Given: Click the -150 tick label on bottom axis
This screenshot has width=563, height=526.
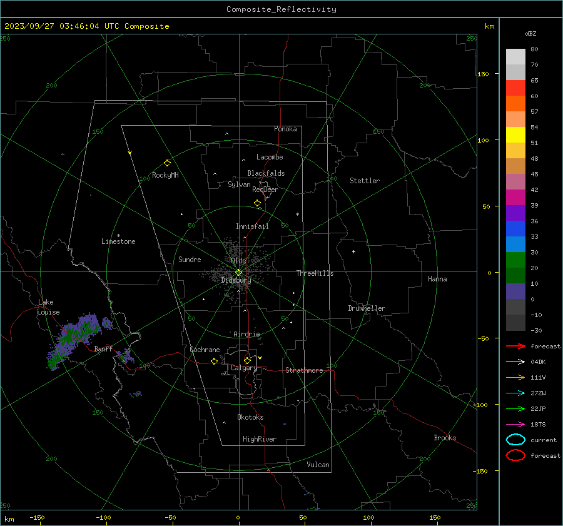Looking at the screenshot, I should click(x=37, y=517).
